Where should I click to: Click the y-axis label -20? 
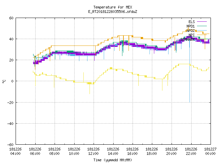[11, 103]
